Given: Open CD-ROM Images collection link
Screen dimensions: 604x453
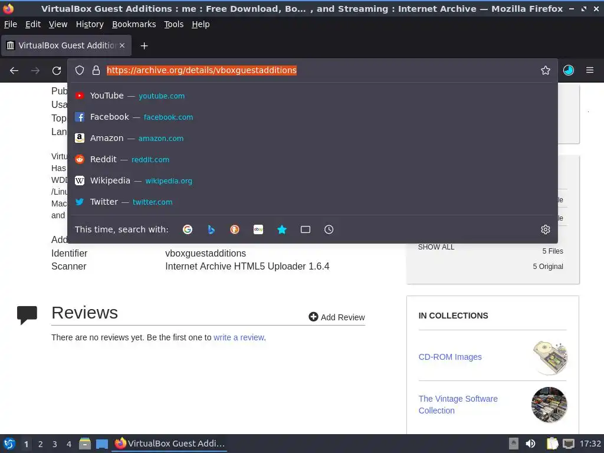Looking at the screenshot, I should (450, 357).
